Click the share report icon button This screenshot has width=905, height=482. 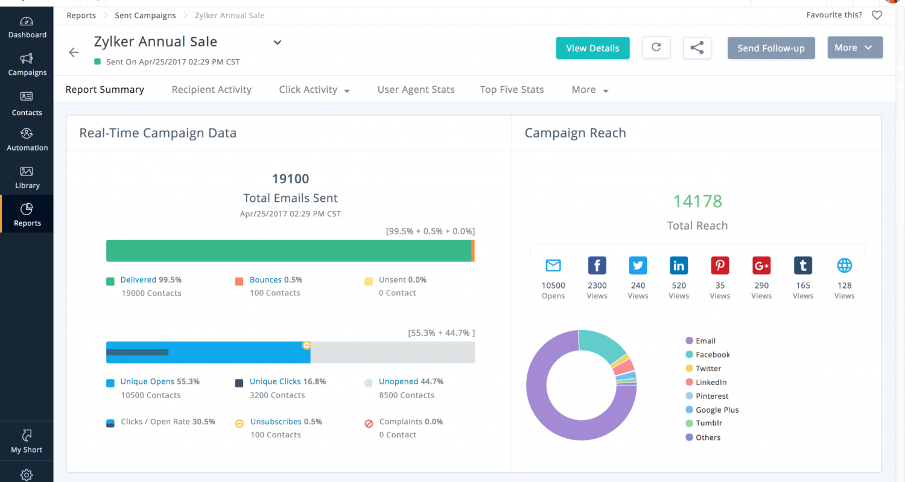click(697, 48)
